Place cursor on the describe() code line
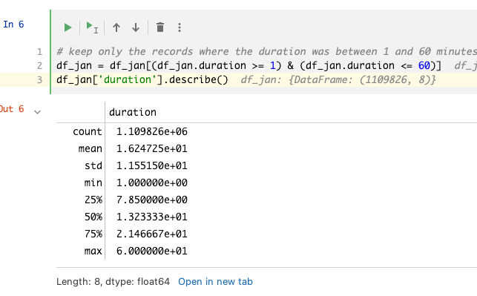This screenshot has width=477, height=296. (x=142, y=79)
